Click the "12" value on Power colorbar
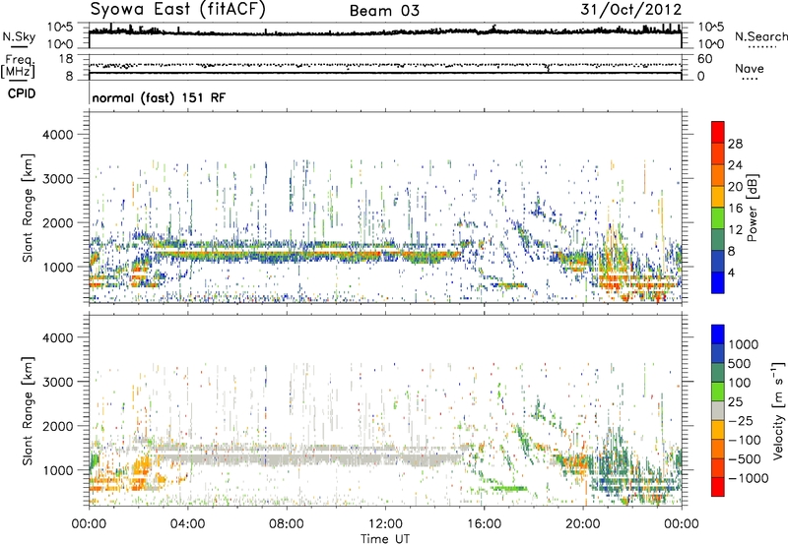The width and height of the screenshot is (788, 545). pos(735,229)
